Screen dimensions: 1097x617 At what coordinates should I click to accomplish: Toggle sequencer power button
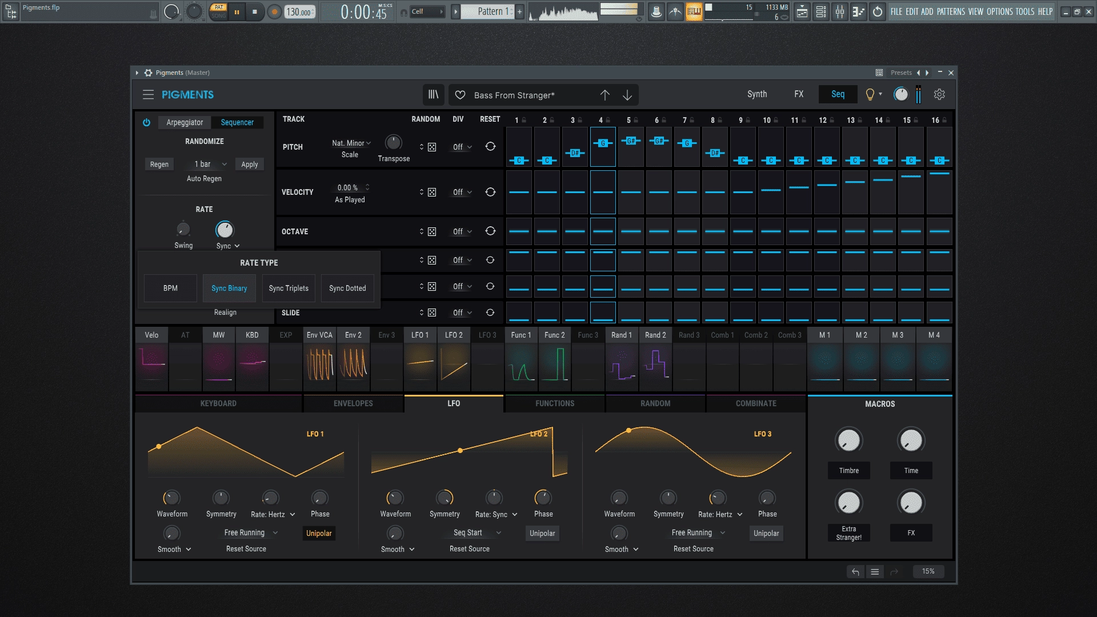[x=147, y=122]
